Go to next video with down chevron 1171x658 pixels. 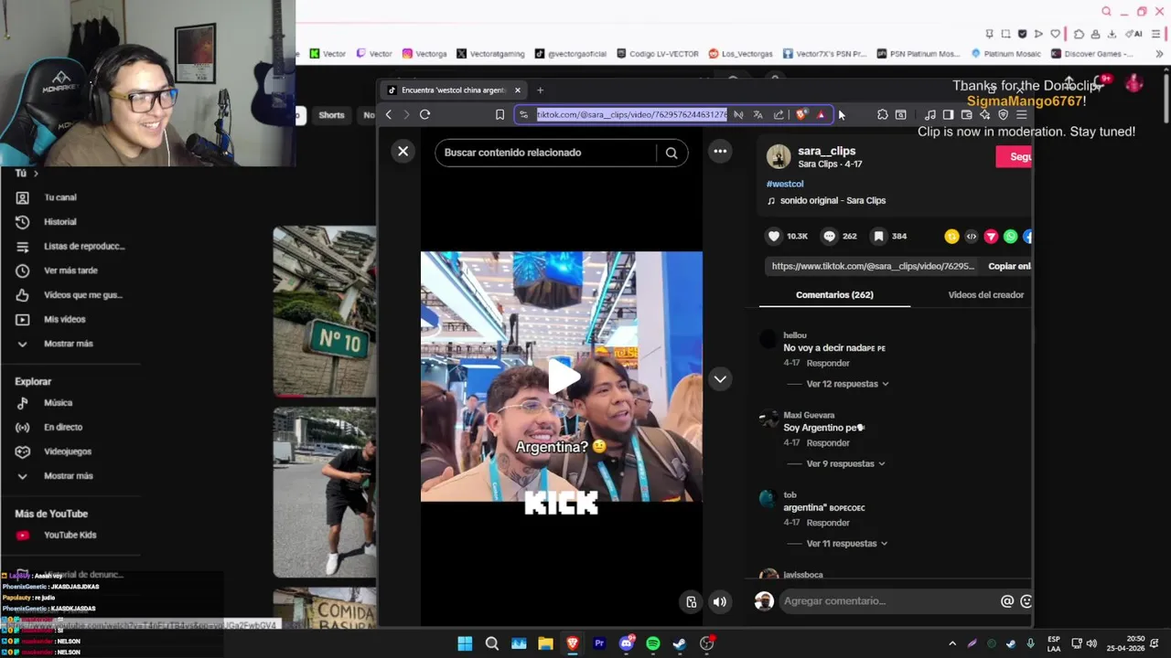pyautogui.click(x=720, y=379)
